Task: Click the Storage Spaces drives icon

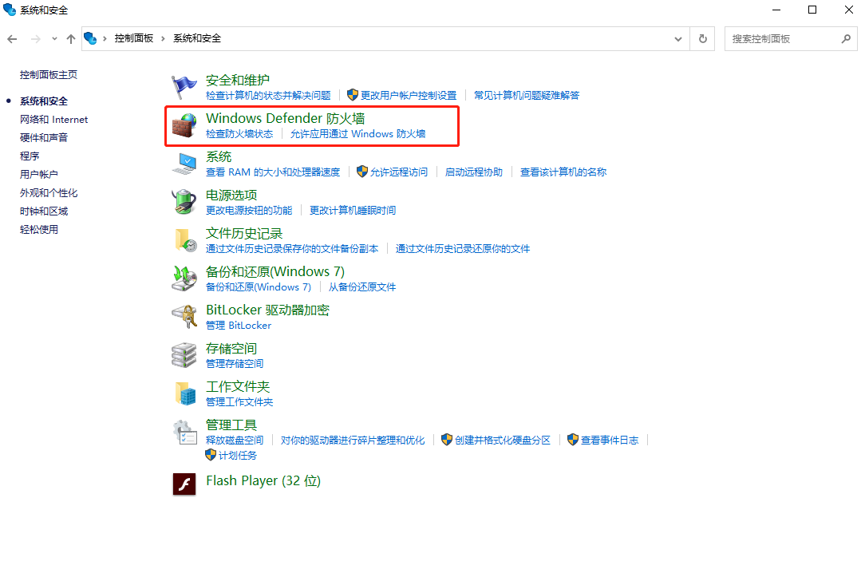Action: (x=184, y=355)
